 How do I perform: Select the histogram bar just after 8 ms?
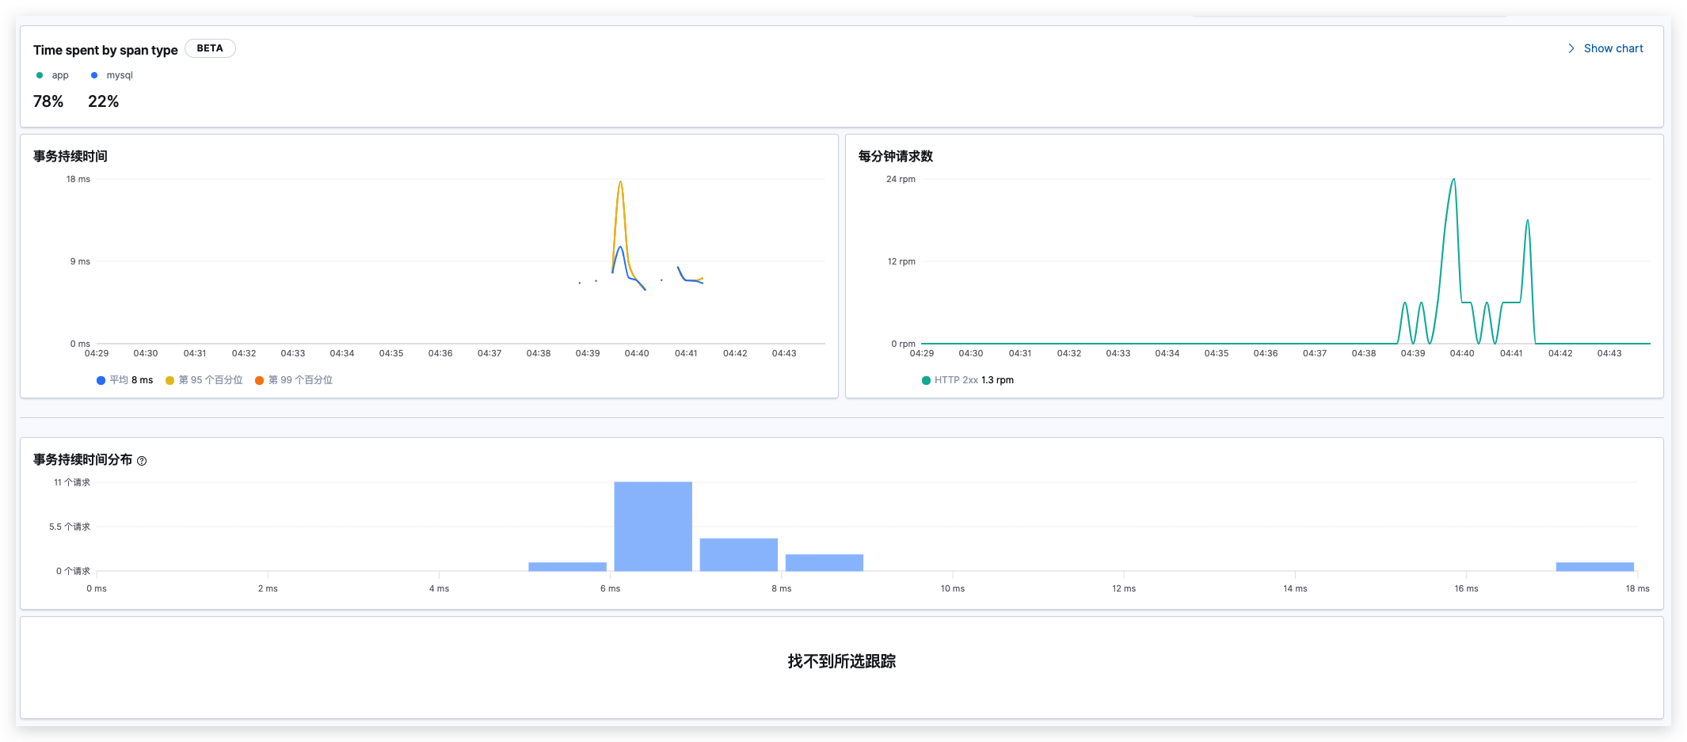point(824,562)
